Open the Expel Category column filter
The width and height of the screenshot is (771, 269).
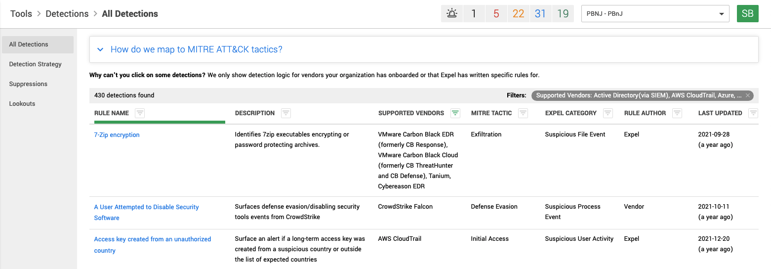[608, 113]
